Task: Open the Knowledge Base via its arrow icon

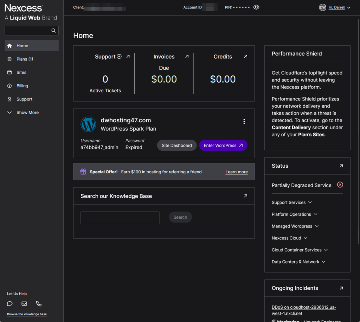Action: point(246,196)
